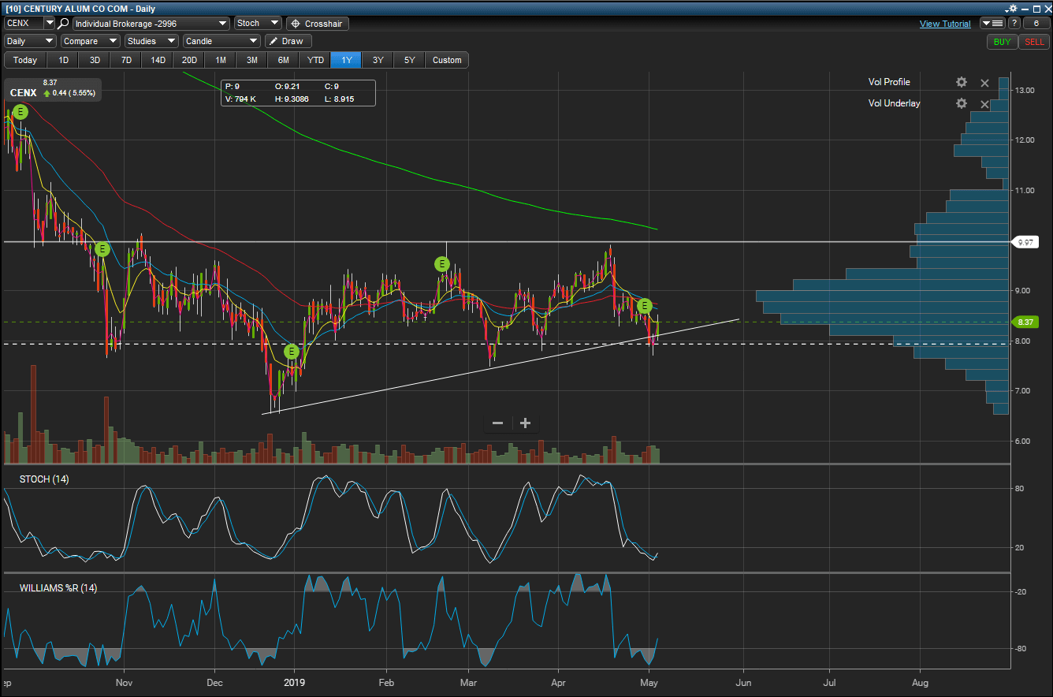Open the Daily frequency dropdown
Image resolution: width=1053 pixels, height=697 pixels.
pyautogui.click(x=30, y=41)
